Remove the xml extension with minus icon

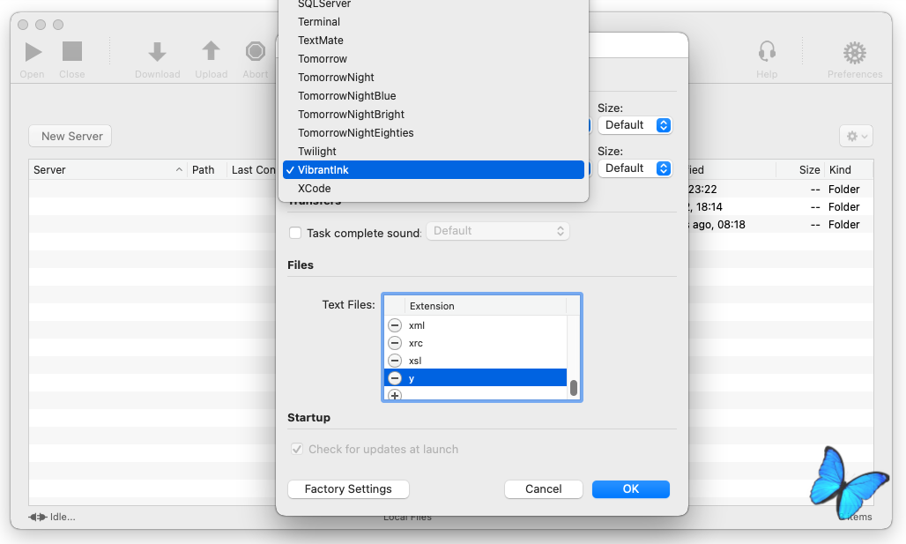click(x=395, y=325)
